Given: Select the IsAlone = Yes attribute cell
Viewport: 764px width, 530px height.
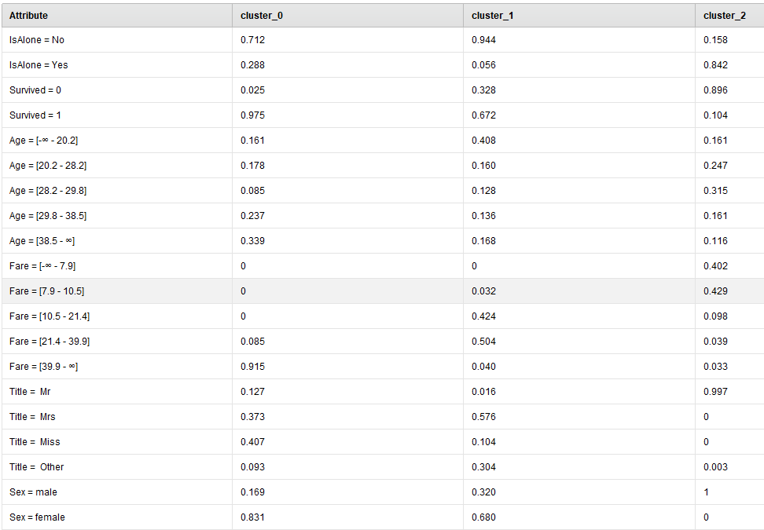Looking at the screenshot, I should coord(117,64).
